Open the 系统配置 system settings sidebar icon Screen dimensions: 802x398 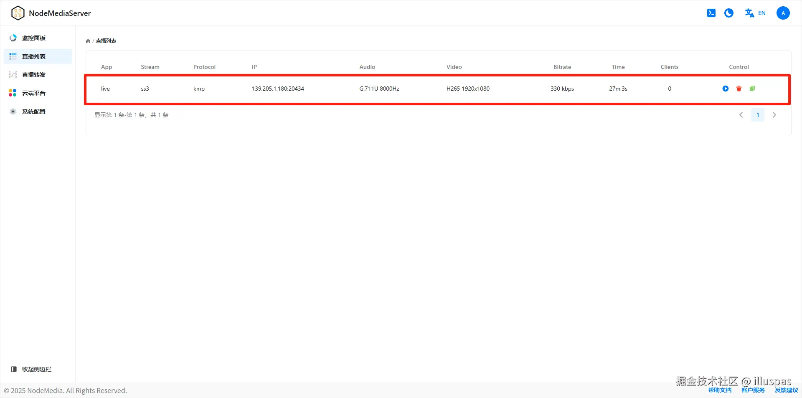click(x=13, y=111)
